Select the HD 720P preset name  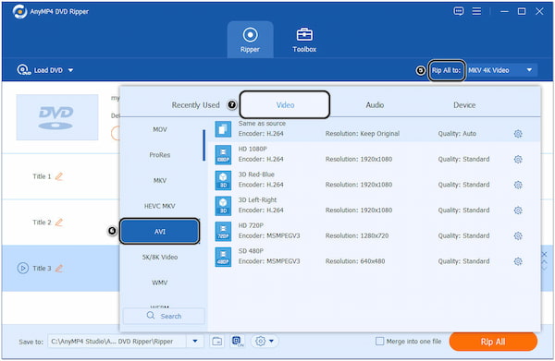(251, 225)
